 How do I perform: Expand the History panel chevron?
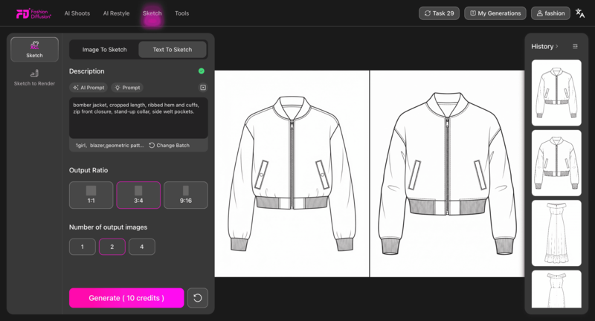pyautogui.click(x=557, y=46)
